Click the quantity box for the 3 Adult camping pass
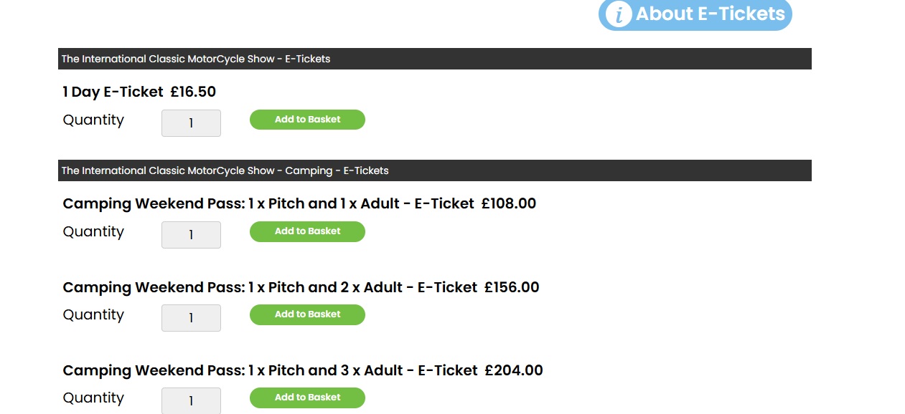Viewport: 905px width, 414px height. pos(191,400)
